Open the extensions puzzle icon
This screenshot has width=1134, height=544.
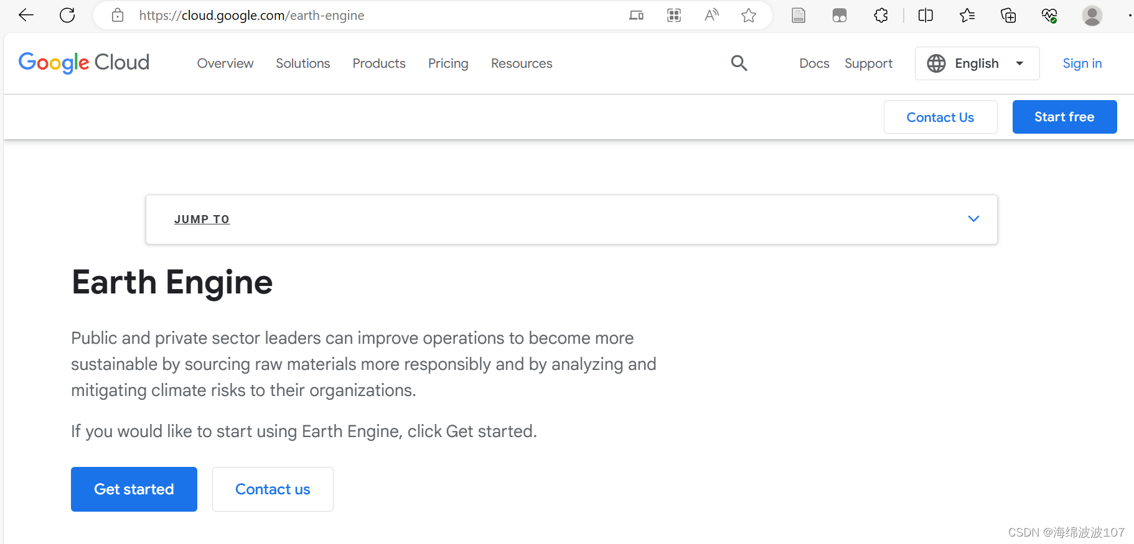click(881, 16)
